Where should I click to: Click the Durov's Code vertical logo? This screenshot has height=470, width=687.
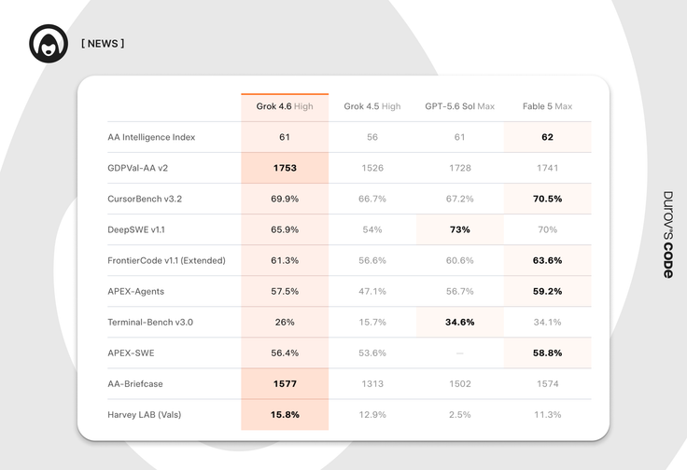(x=667, y=235)
